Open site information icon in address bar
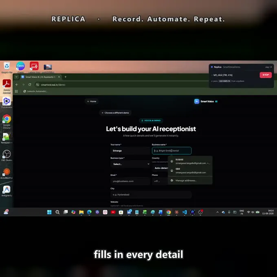 [x=37, y=85]
